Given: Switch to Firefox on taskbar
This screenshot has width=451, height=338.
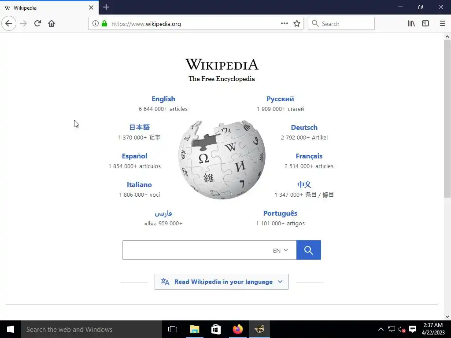Looking at the screenshot, I should click(237, 329).
